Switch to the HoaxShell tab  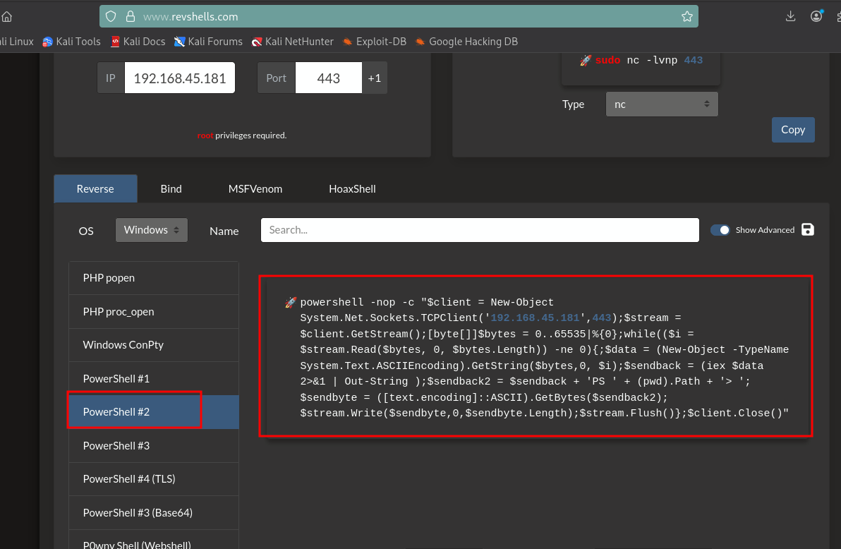352,189
